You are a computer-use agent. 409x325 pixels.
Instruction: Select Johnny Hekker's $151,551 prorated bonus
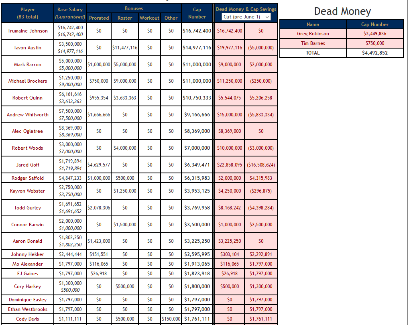point(99,254)
